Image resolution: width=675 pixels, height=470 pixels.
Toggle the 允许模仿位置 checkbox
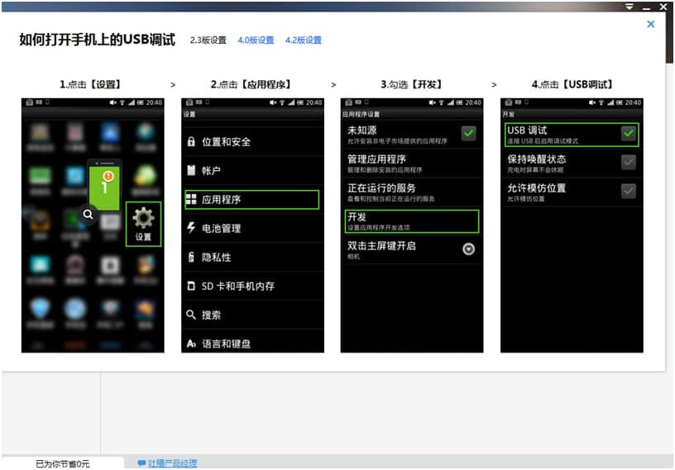click(628, 191)
